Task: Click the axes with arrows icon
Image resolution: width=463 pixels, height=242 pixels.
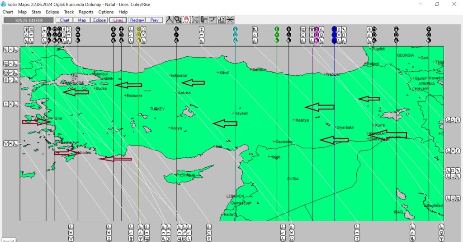Action: [213, 20]
